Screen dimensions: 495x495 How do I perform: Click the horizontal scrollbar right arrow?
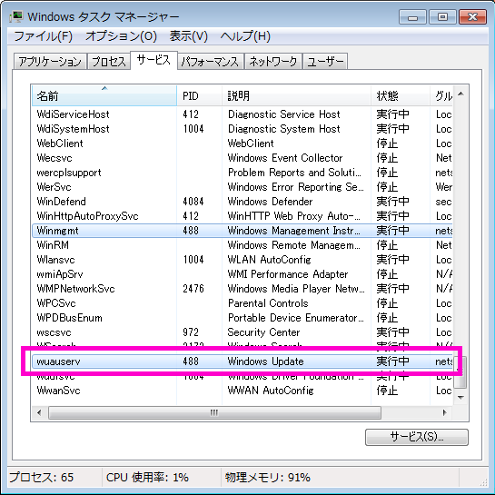[x=444, y=412]
